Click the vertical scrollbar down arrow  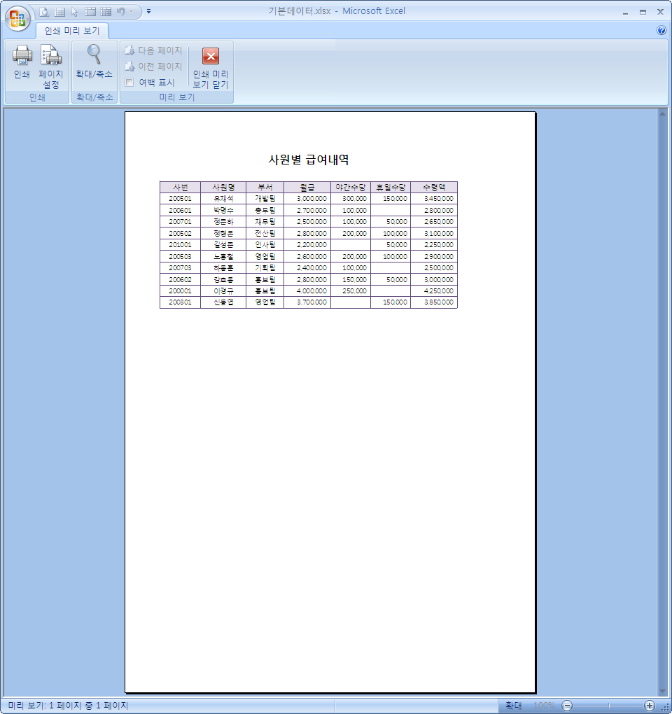(x=662, y=691)
